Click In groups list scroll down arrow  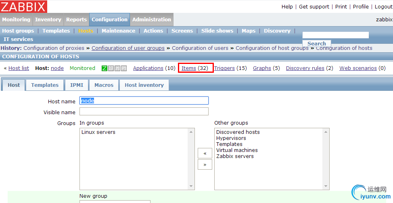pos(191,186)
